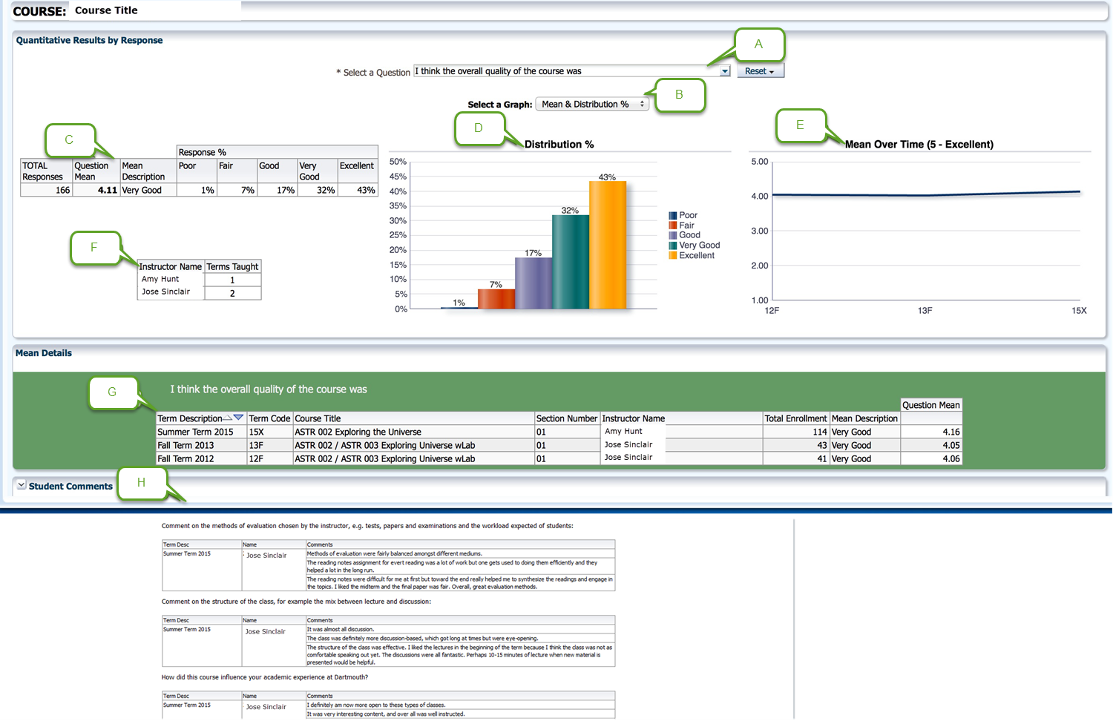Click the Reset button

759,71
